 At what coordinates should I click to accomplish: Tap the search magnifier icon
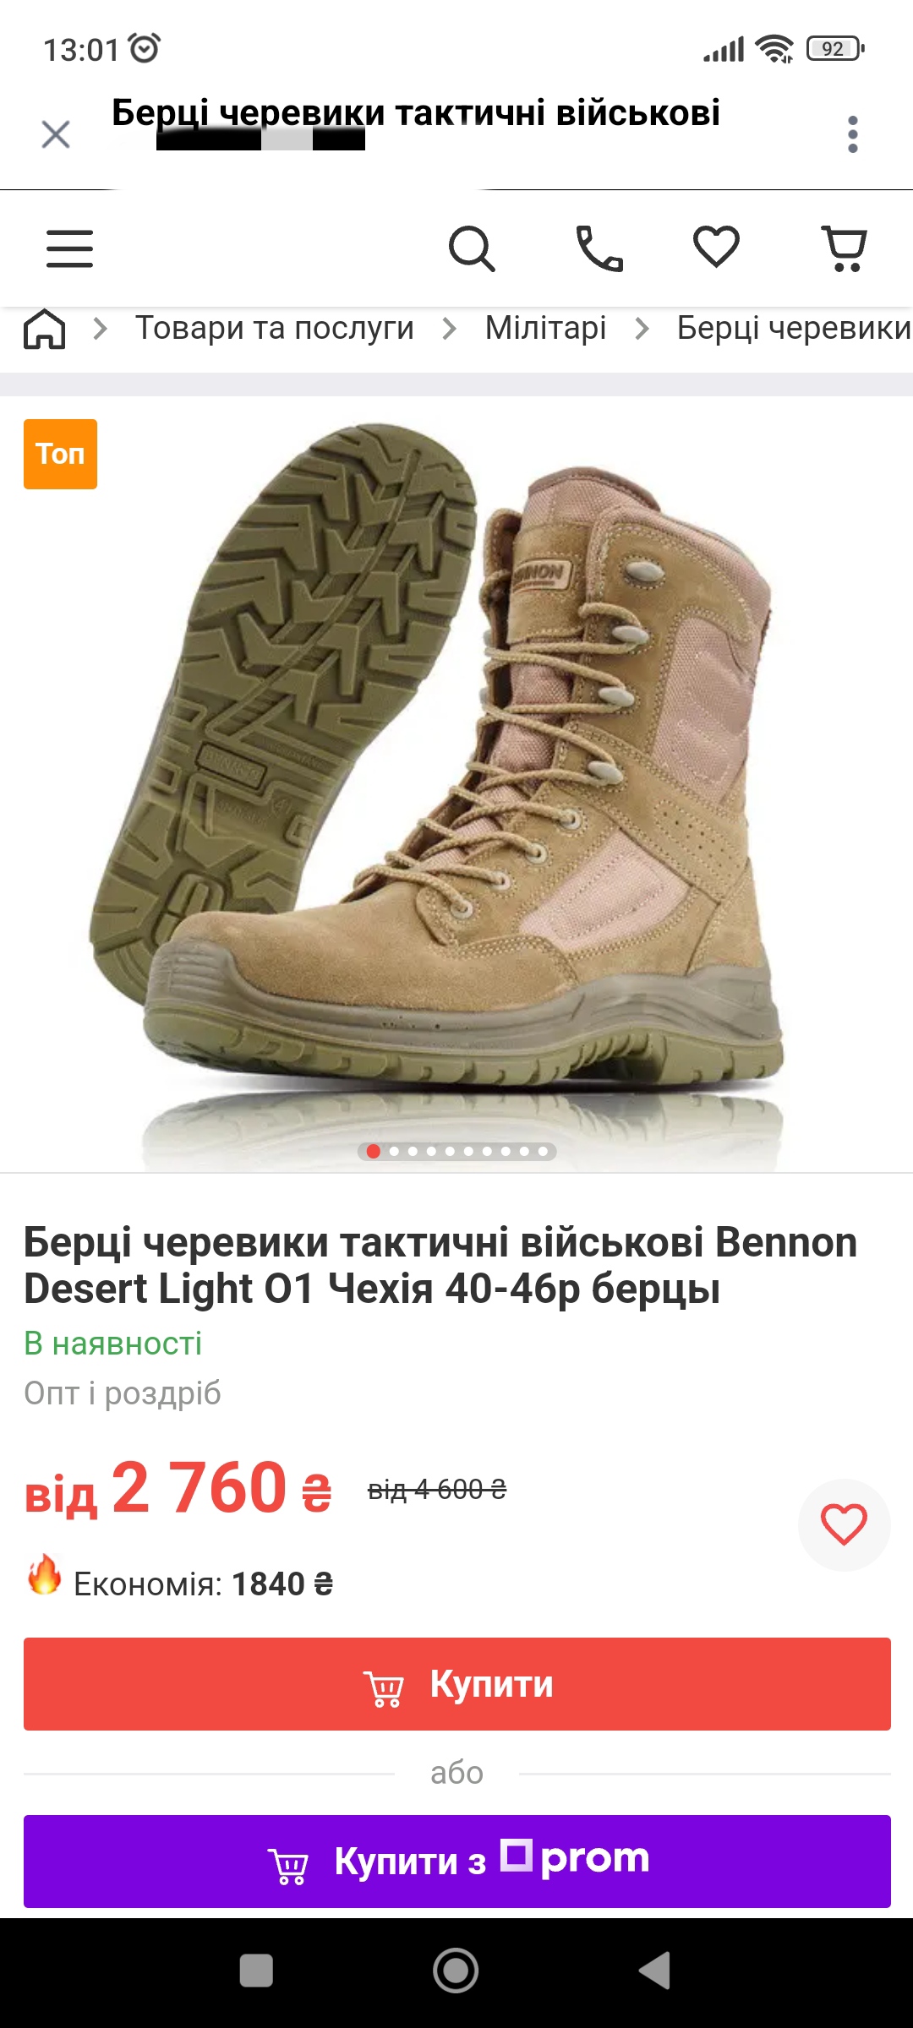coord(472,248)
